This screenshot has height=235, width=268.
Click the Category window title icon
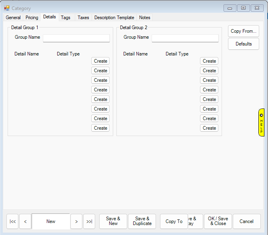click(7, 8)
